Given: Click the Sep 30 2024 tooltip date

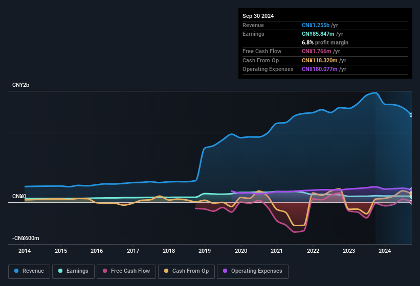Looking at the screenshot, I should pyautogui.click(x=258, y=16).
